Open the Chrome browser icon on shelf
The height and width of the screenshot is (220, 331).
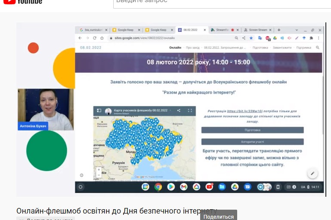pyautogui.click(x=158, y=187)
